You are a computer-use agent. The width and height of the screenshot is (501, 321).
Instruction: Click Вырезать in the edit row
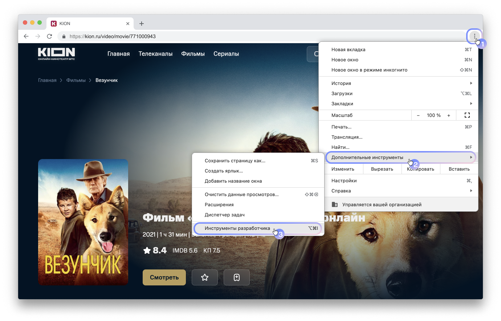pos(382,169)
